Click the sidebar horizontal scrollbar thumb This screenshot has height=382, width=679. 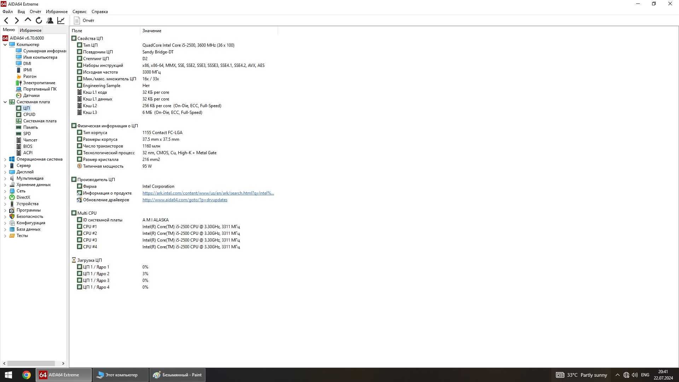[31, 363]
